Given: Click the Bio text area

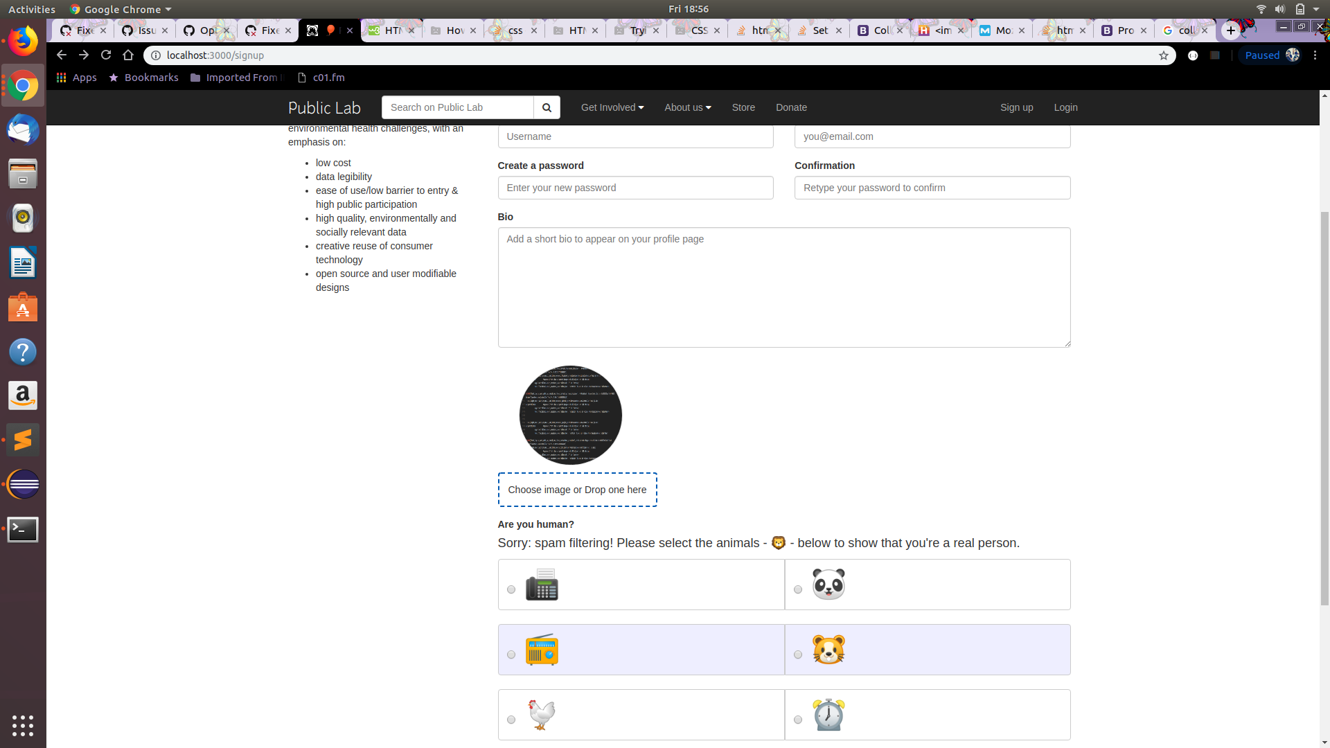Looking at the screenshot, I should 783,287.
